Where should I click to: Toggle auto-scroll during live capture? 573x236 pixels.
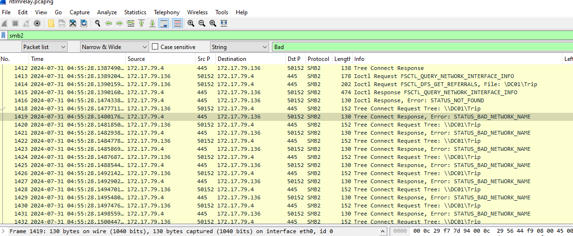point(163,23)
